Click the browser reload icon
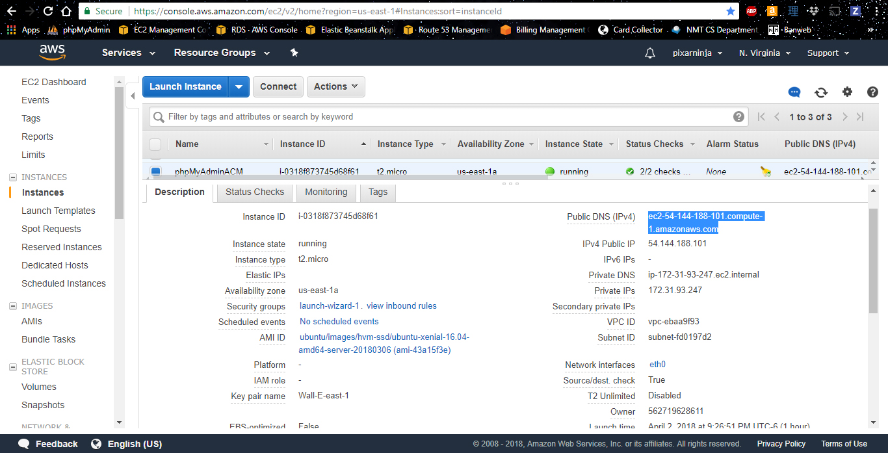The width and height of the screenshot is (888, 453). tap(48, 11)
